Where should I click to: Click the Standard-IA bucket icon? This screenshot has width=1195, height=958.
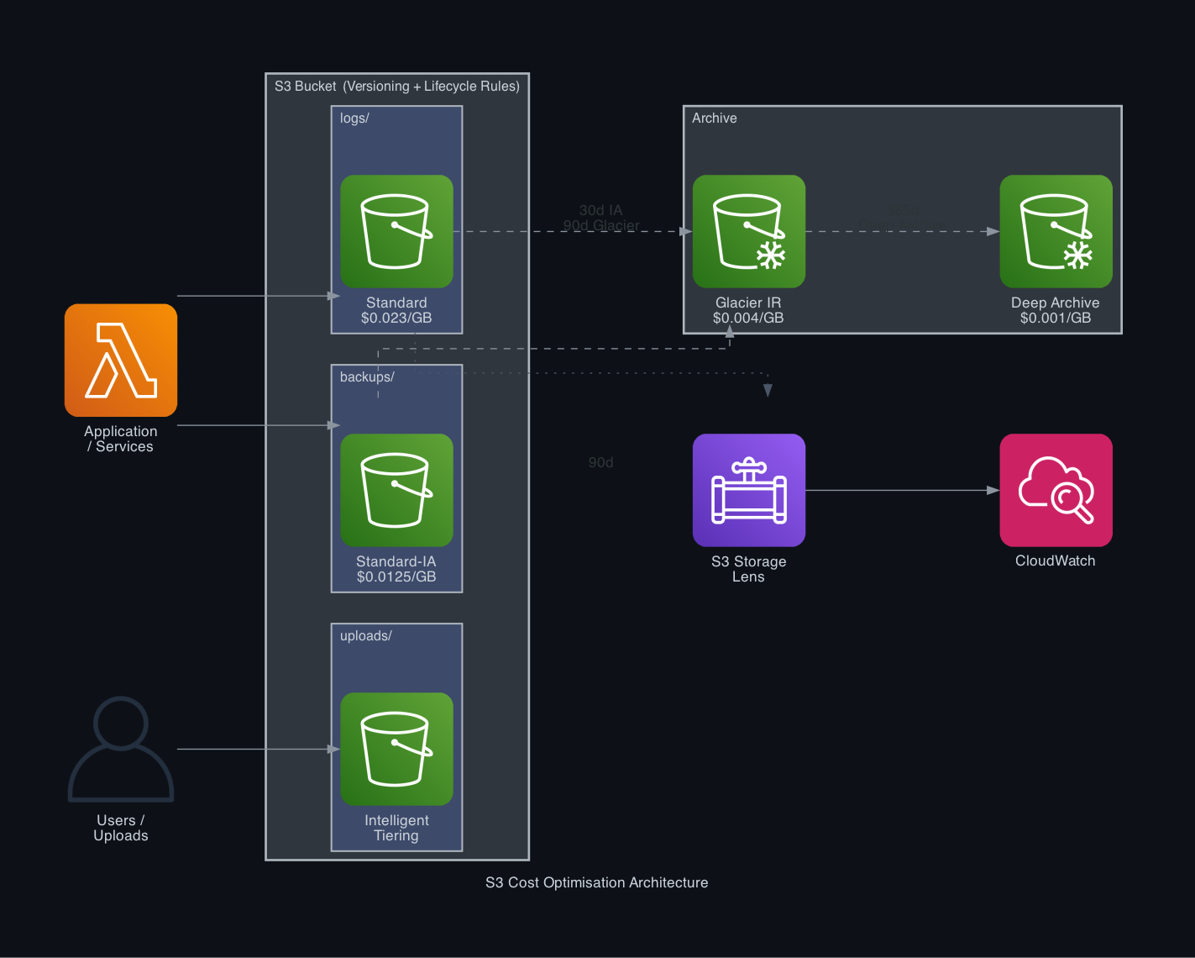[x=396, y=491]
